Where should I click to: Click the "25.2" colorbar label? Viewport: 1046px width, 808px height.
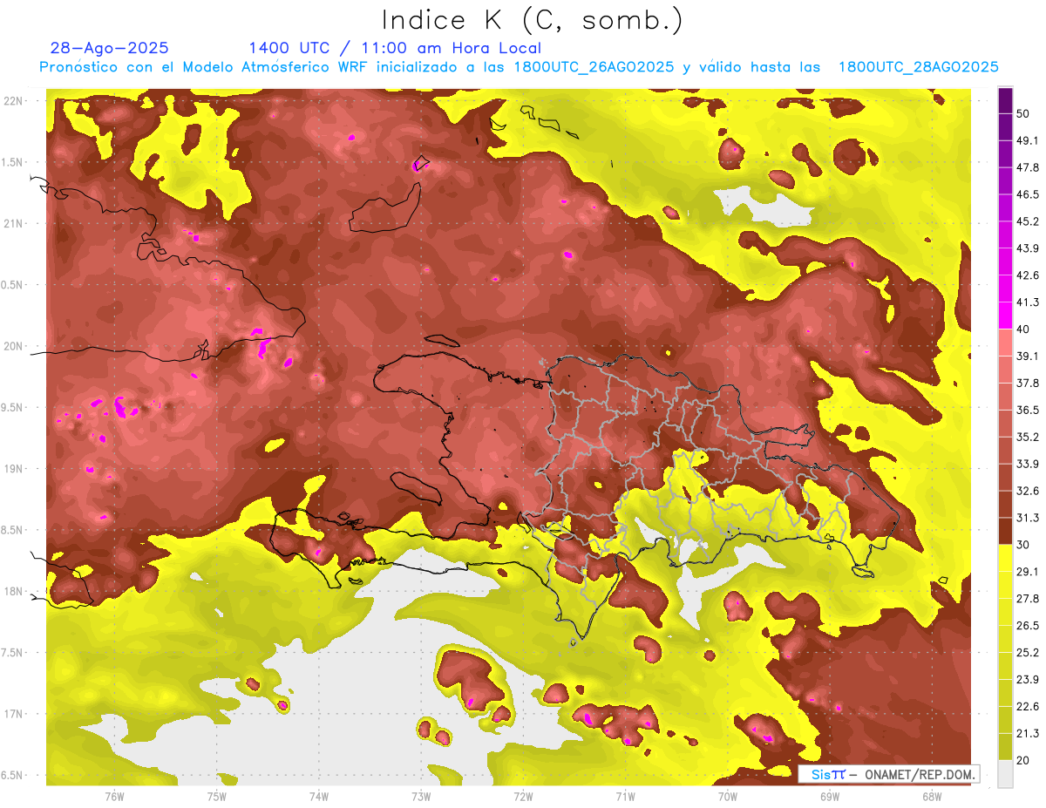1028,653
